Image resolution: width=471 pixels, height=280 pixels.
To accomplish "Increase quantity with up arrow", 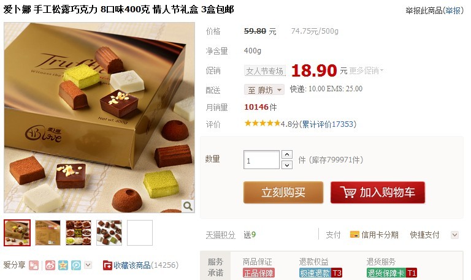I will pyautogui.click(x=287, y=154).
